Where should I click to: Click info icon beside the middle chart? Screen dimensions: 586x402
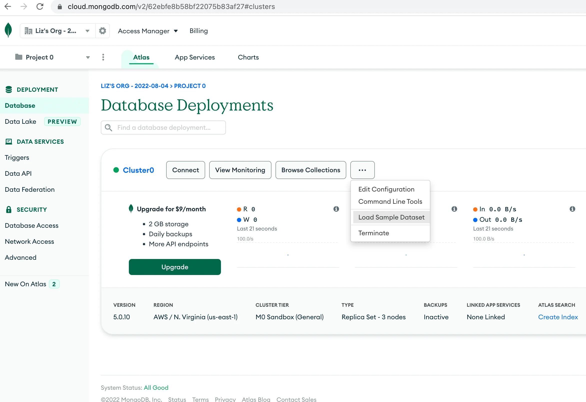tap(454, 209)
